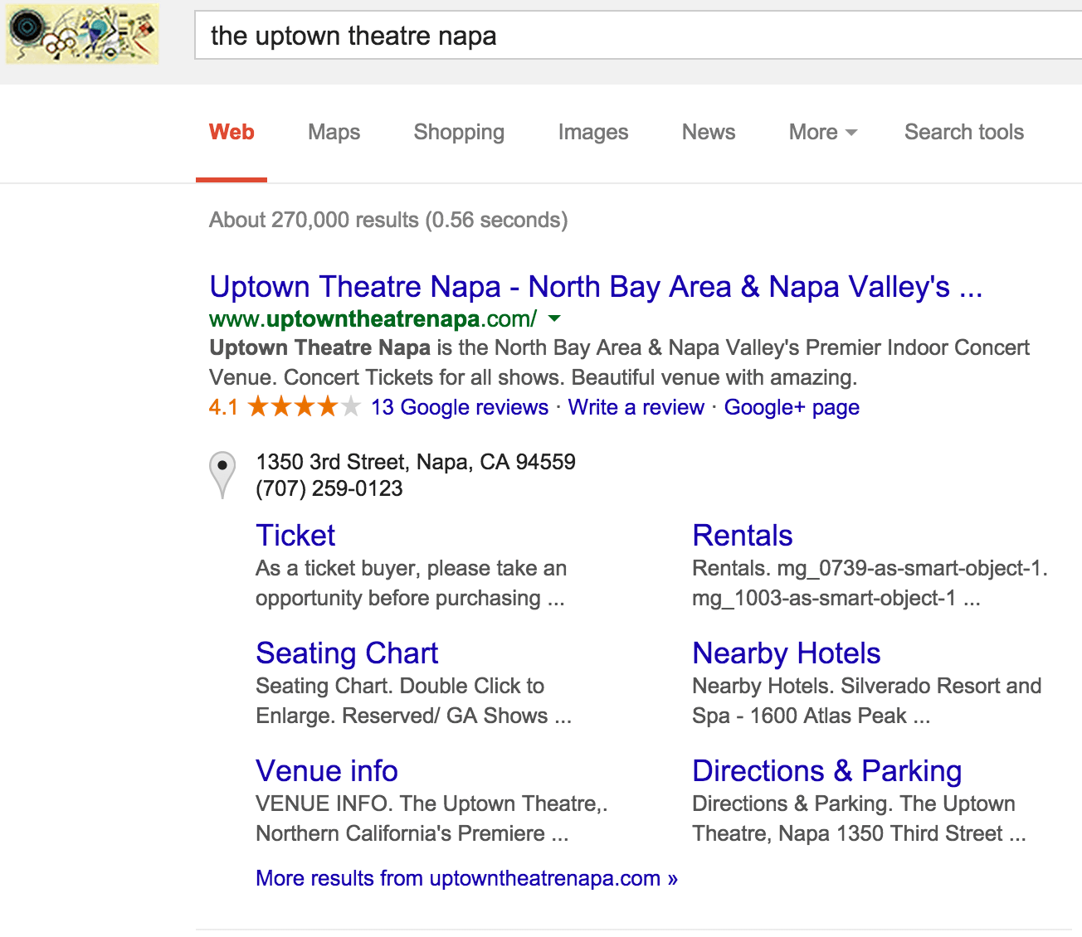
Task: Select the Web tab
Action: [x=232, y=133]
